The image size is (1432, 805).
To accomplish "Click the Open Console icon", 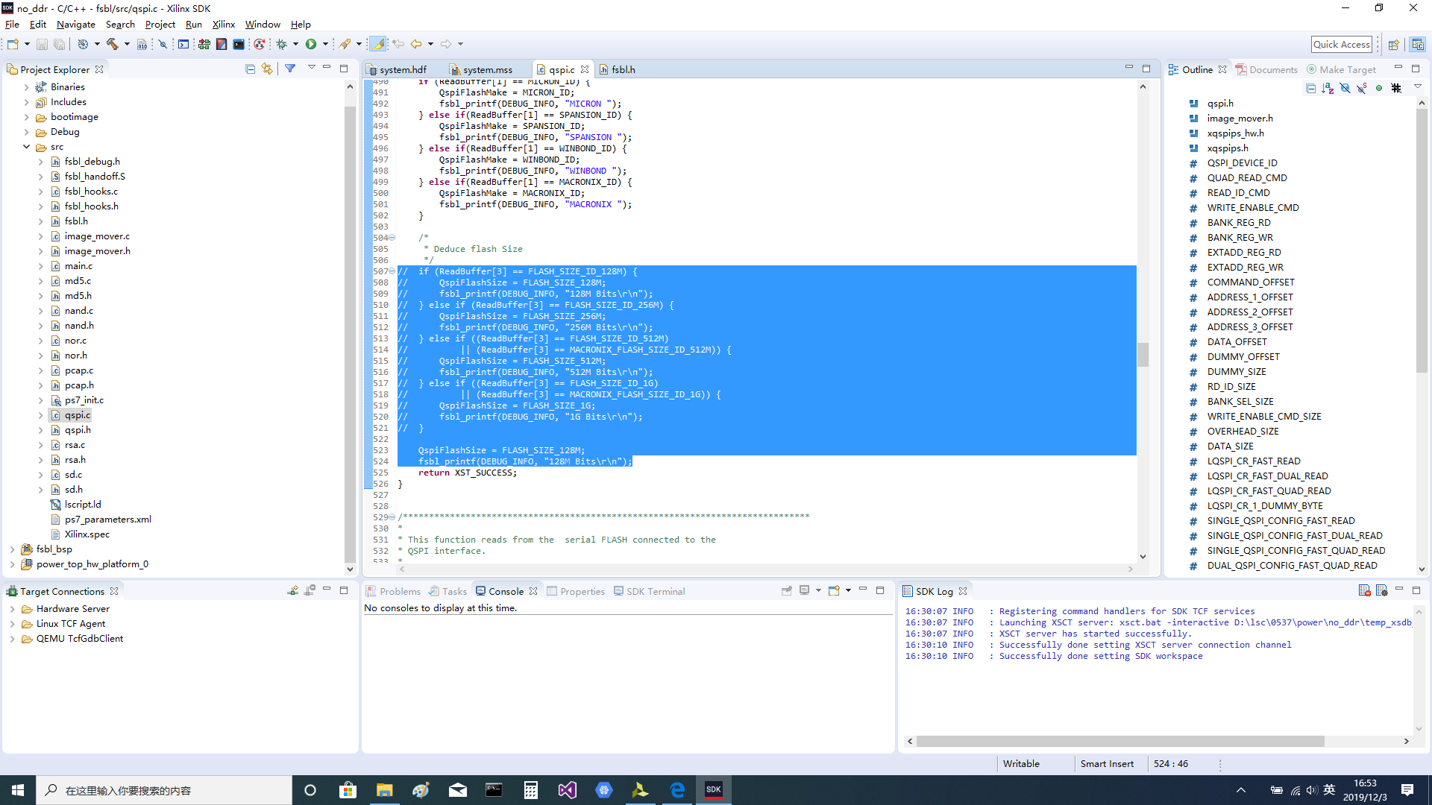I will click(835, 590).
